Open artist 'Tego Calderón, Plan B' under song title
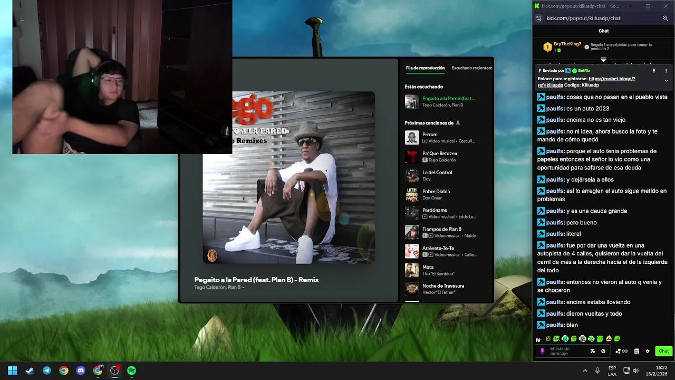The width and height of the screenshot is (675, 380). click(x=217, y=288)
